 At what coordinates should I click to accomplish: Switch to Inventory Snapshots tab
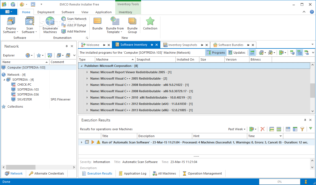(183, 45)
